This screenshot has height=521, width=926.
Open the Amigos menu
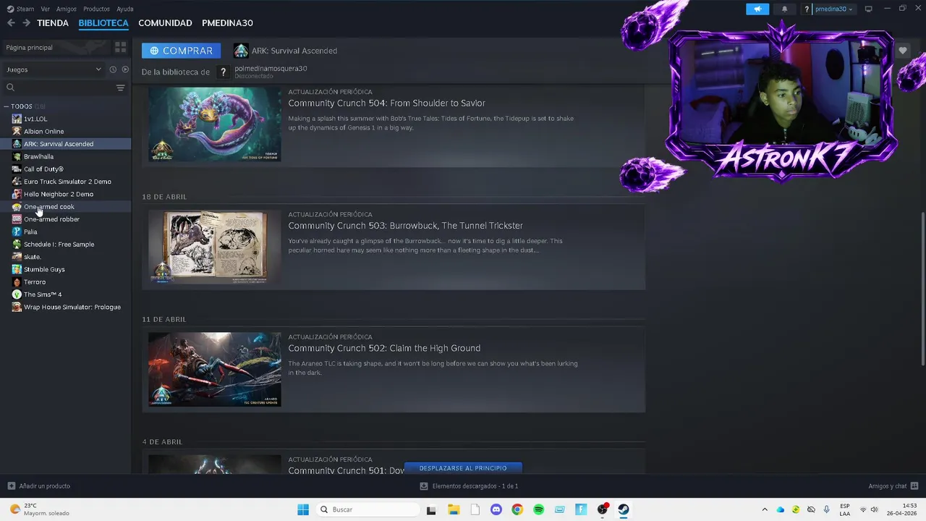click(x=67, y=9)
